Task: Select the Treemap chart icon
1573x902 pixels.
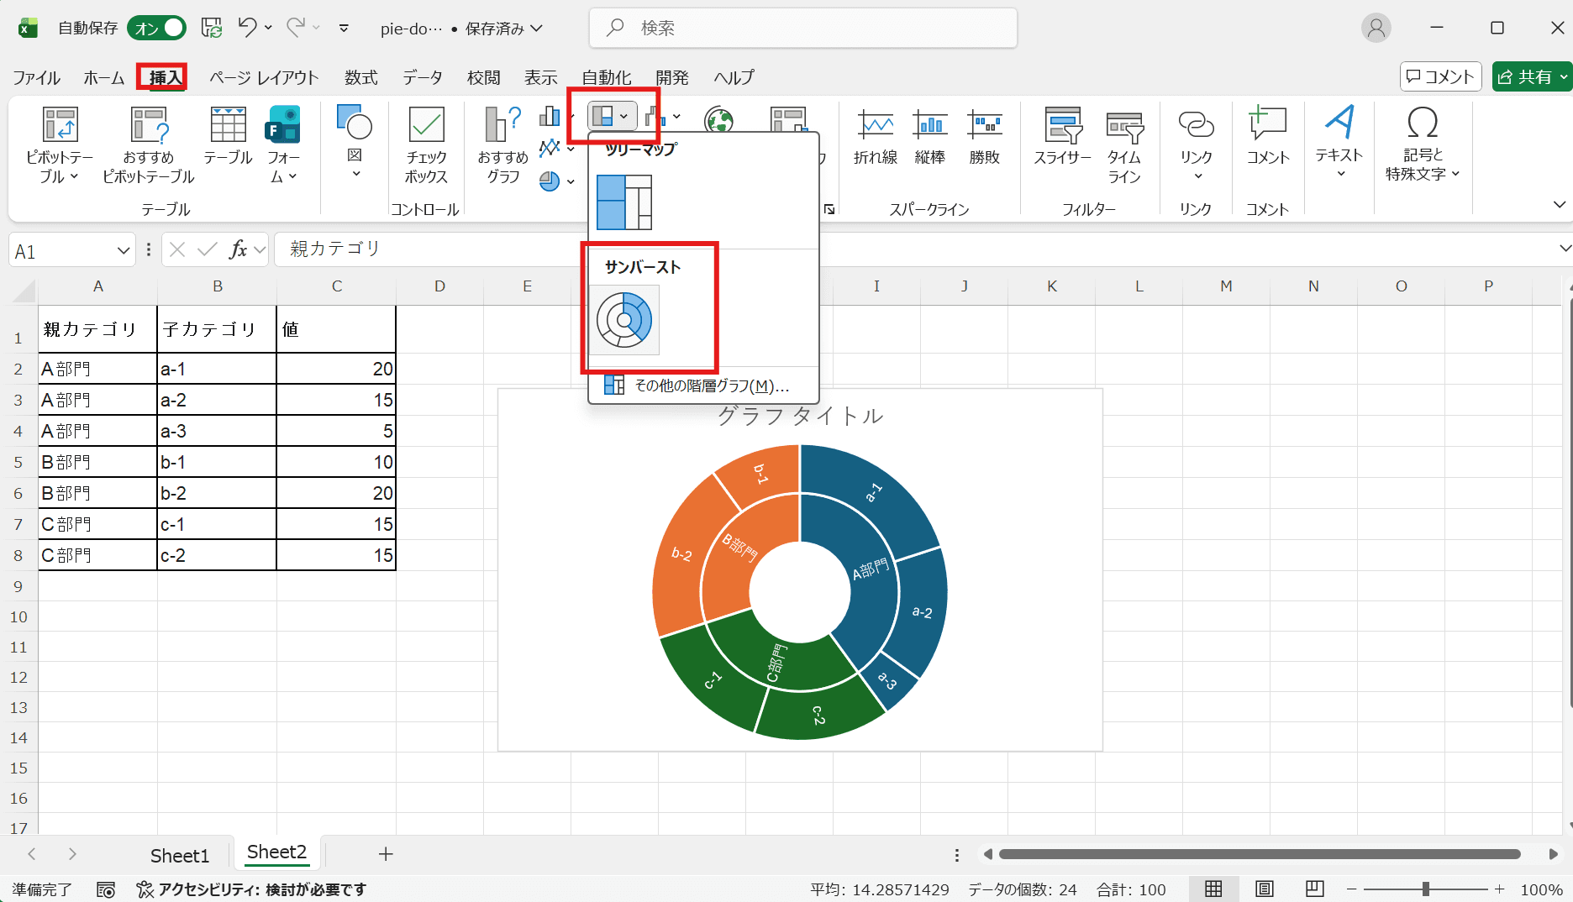Action: [623, 202]
